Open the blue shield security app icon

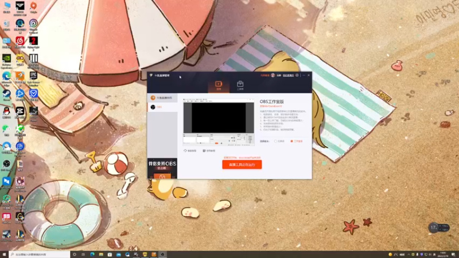33,95
